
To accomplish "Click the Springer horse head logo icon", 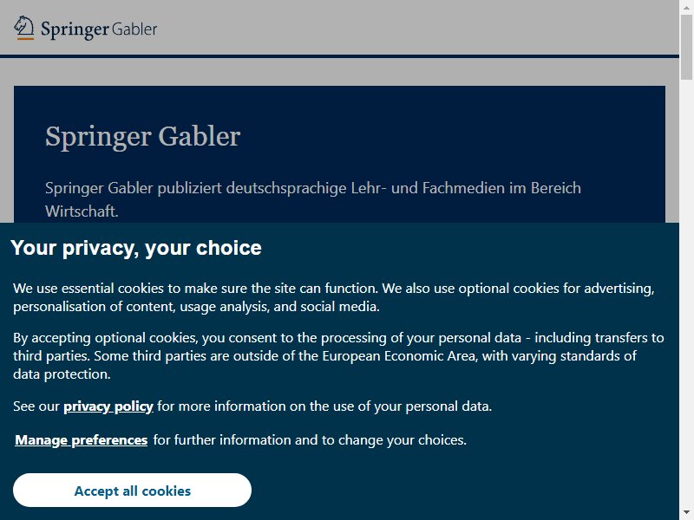I will click(x=24, y=26).
